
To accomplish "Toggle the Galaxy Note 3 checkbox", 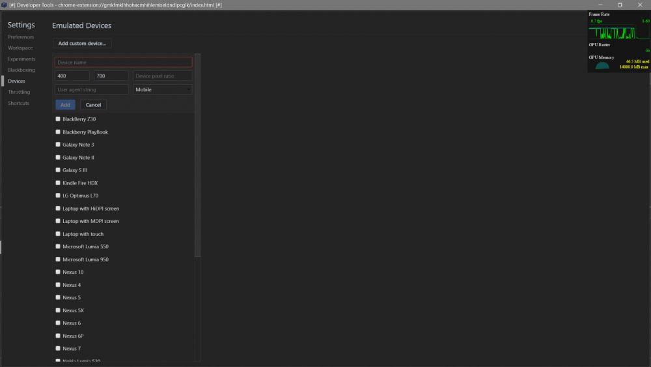I will [58, 145].
